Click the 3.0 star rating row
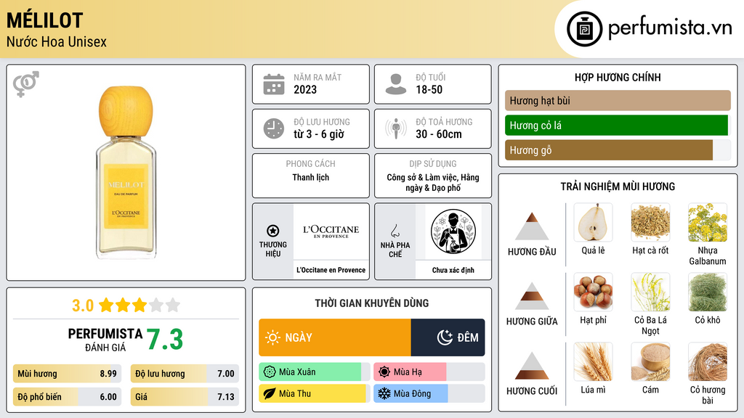 click(126, 306)
